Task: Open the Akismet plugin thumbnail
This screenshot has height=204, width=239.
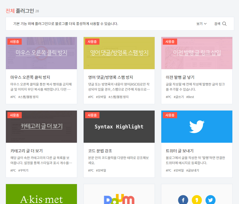Action: click(41, 194)
